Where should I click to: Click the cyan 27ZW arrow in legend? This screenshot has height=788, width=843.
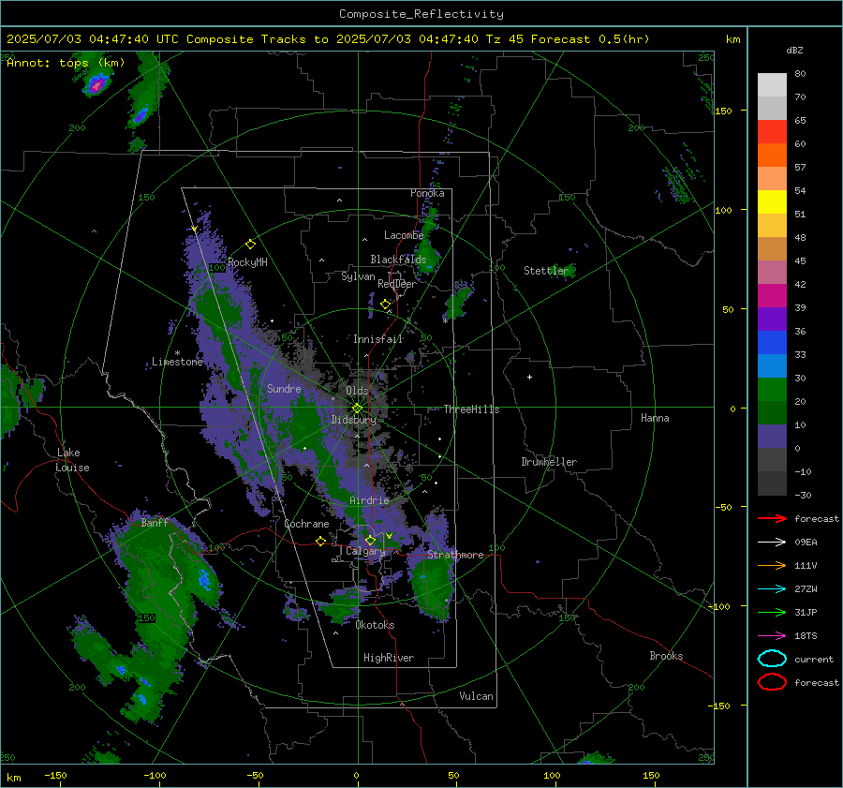point(772,589)
